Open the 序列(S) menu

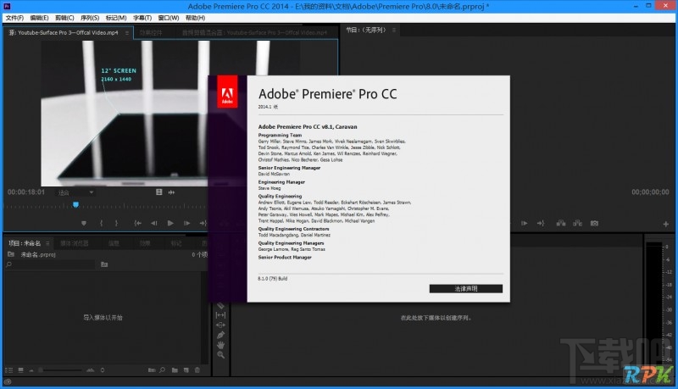tap(90, 18)
